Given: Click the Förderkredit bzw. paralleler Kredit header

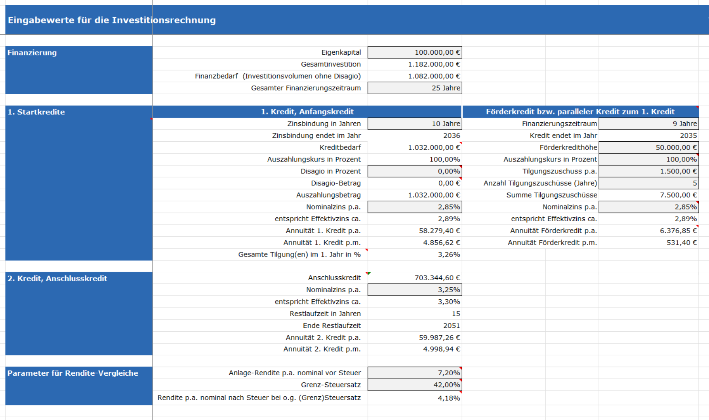Looking at the screenshot, I should (580, 112).
